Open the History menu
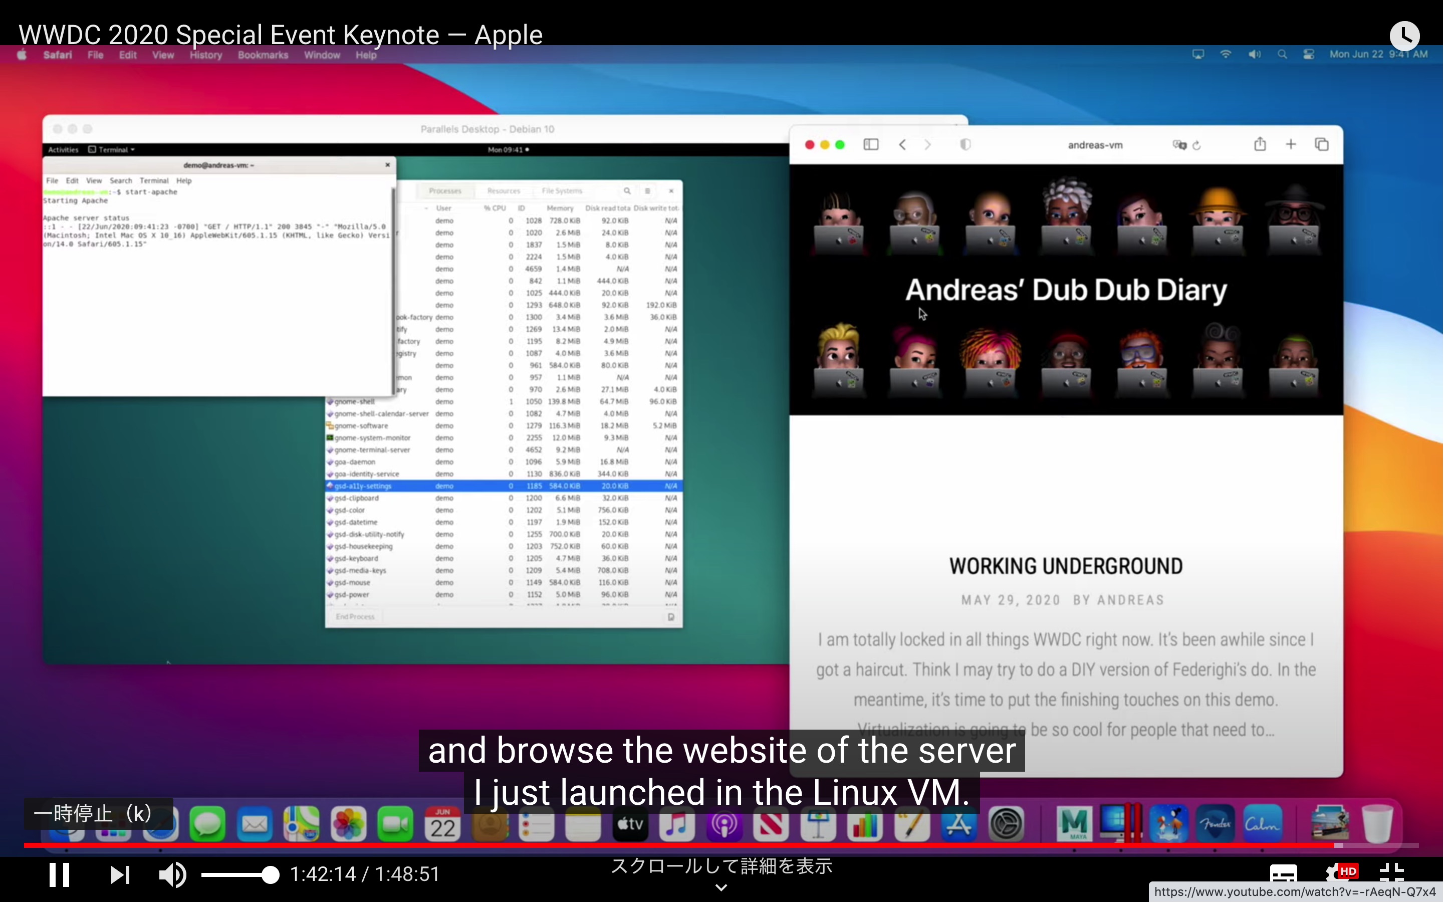Viewport: 1444px width, 903px height. [205, 55]
